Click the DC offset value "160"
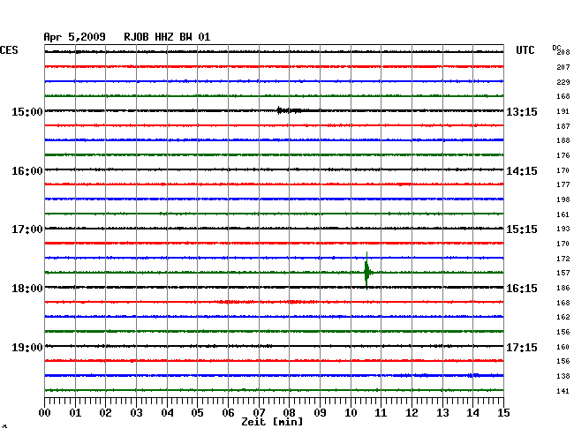Image resolution: width=574 pixels, height=436 pixels. tap(563, 347)
